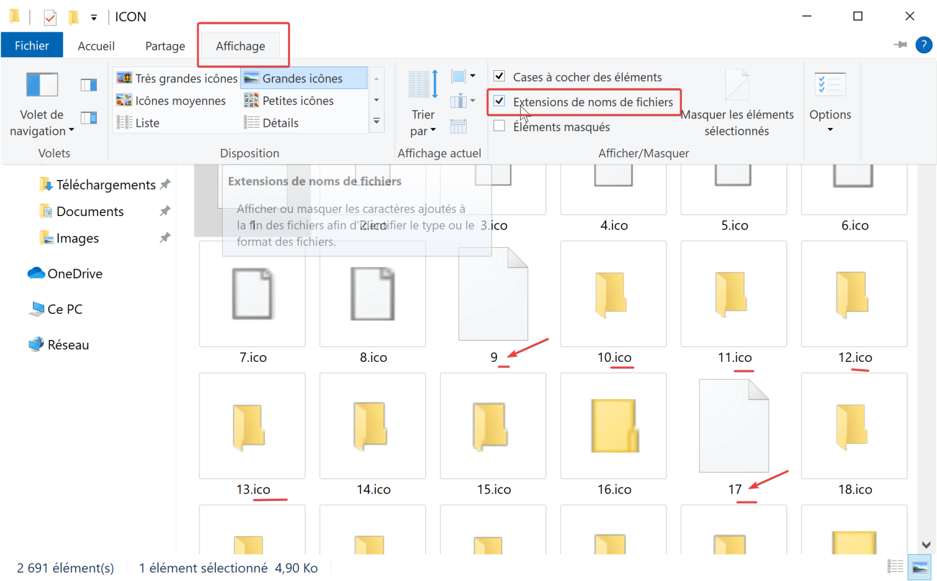Enable Éléments masqués
Image resolution: width=937 pixels, height=581 pixels.
pos(499,126)
